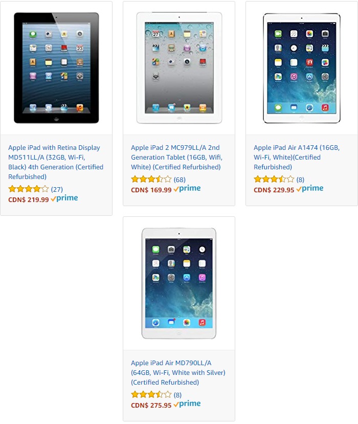The image size is (358, 424).
Task: Click star rating of iPad Air A1474
Action: tap(274, 179)
